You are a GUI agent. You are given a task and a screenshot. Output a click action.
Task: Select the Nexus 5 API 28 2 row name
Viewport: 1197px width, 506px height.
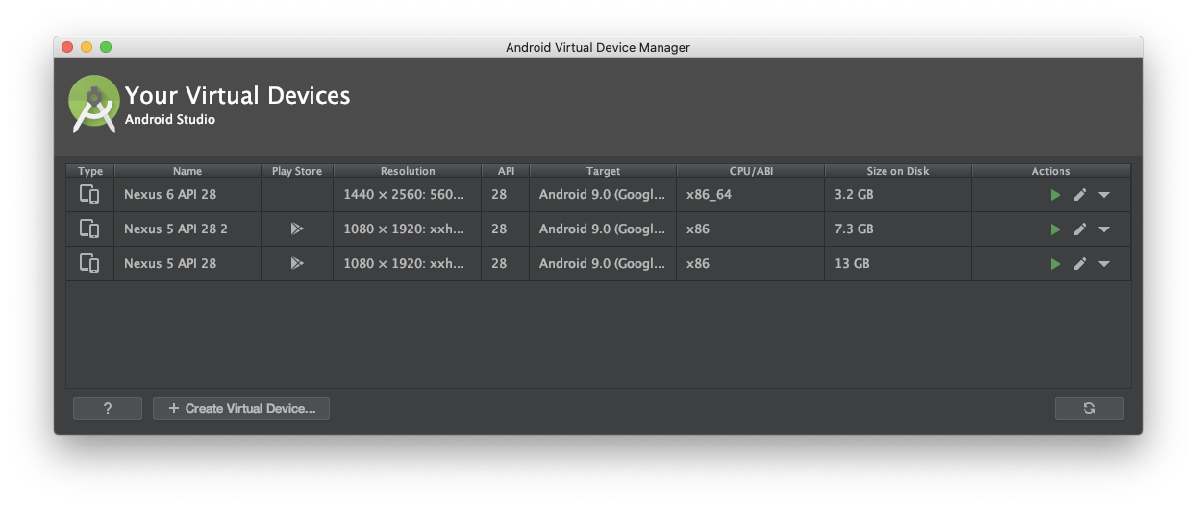point(176,229)
